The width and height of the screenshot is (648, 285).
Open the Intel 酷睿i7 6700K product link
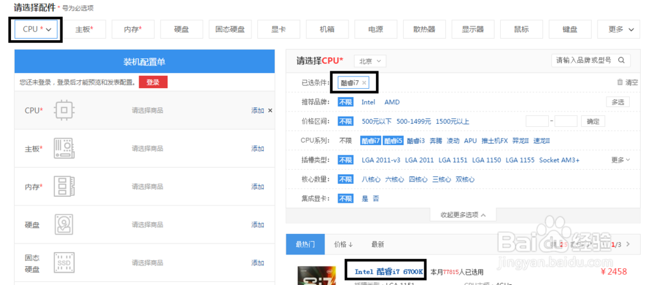[x=388, y=272]
